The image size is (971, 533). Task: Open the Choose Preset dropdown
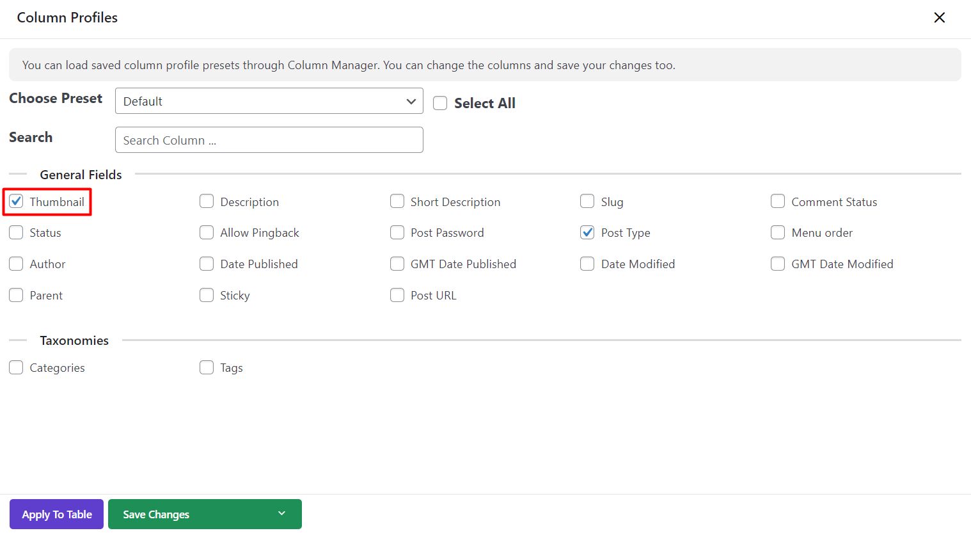(x=269, y=101)
